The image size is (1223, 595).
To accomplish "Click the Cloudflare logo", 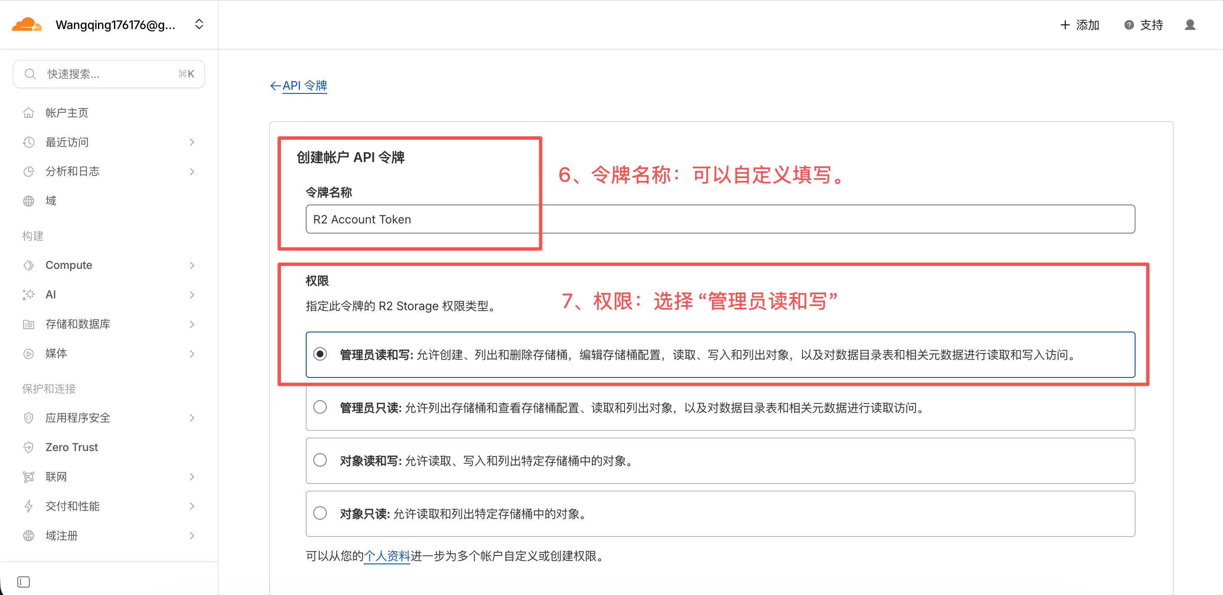I will 27,24.
